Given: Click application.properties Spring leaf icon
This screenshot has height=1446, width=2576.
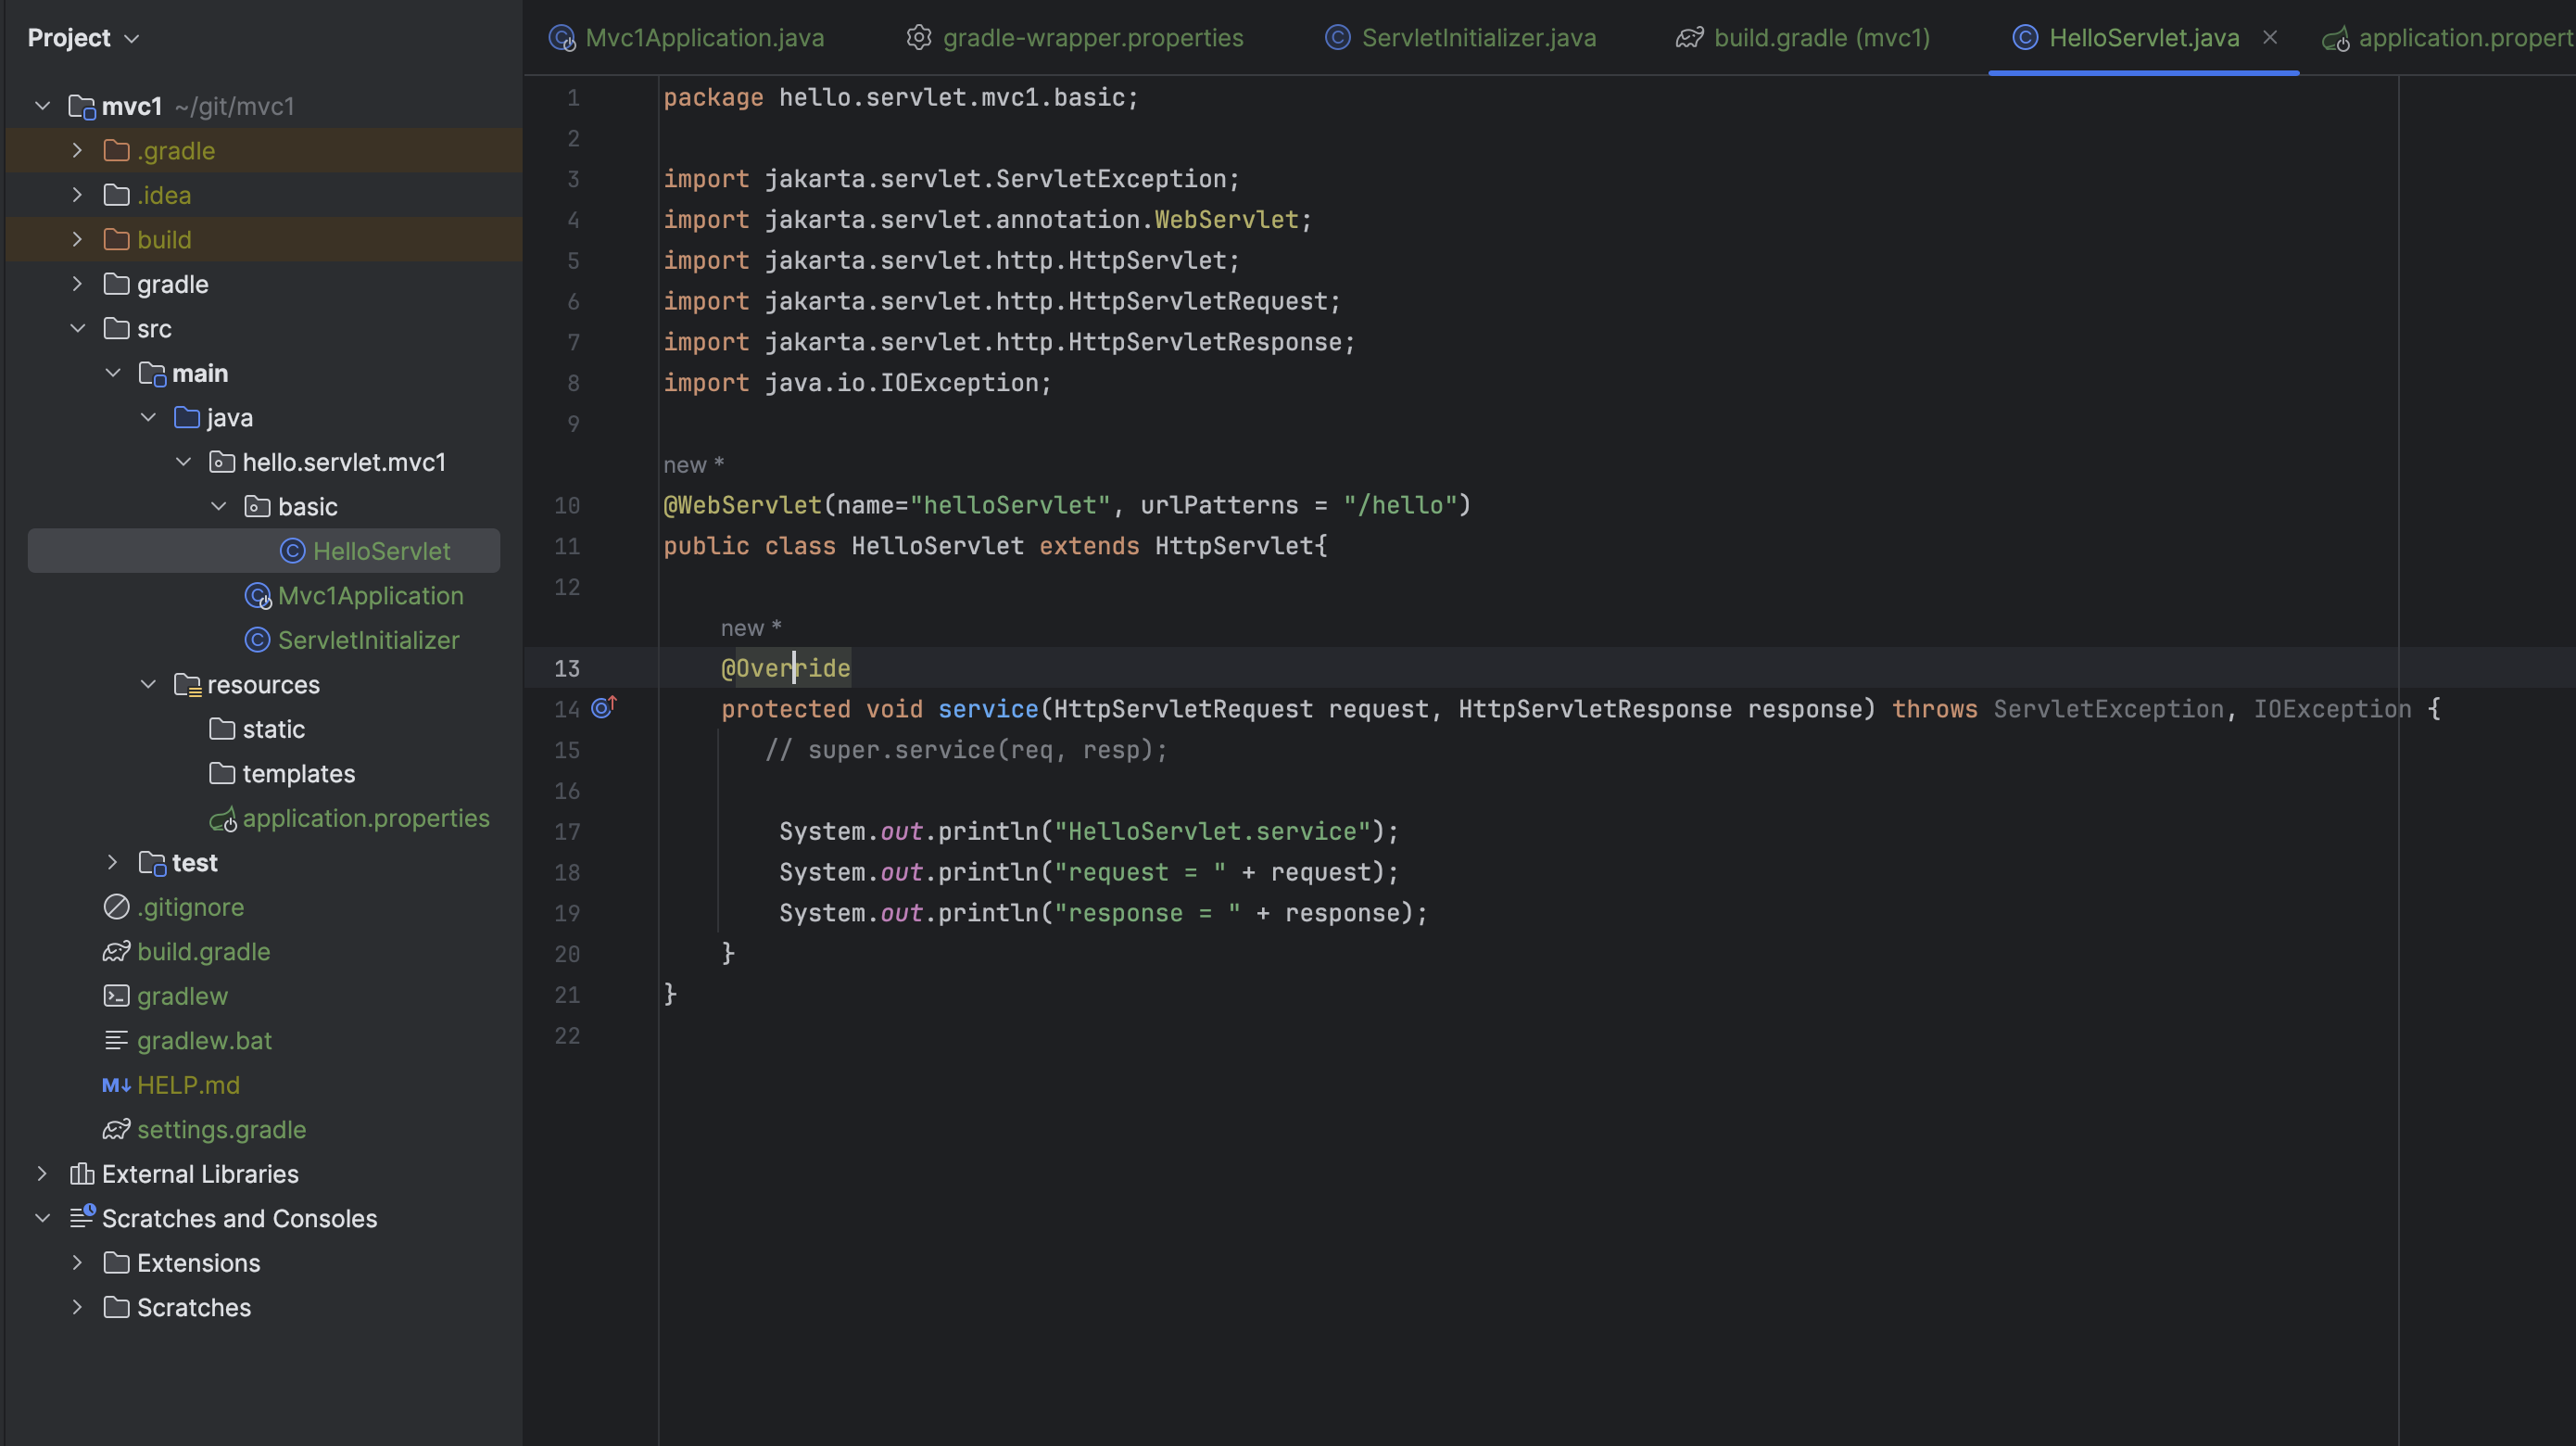Looking at the screenshot, I should (223, 819).
